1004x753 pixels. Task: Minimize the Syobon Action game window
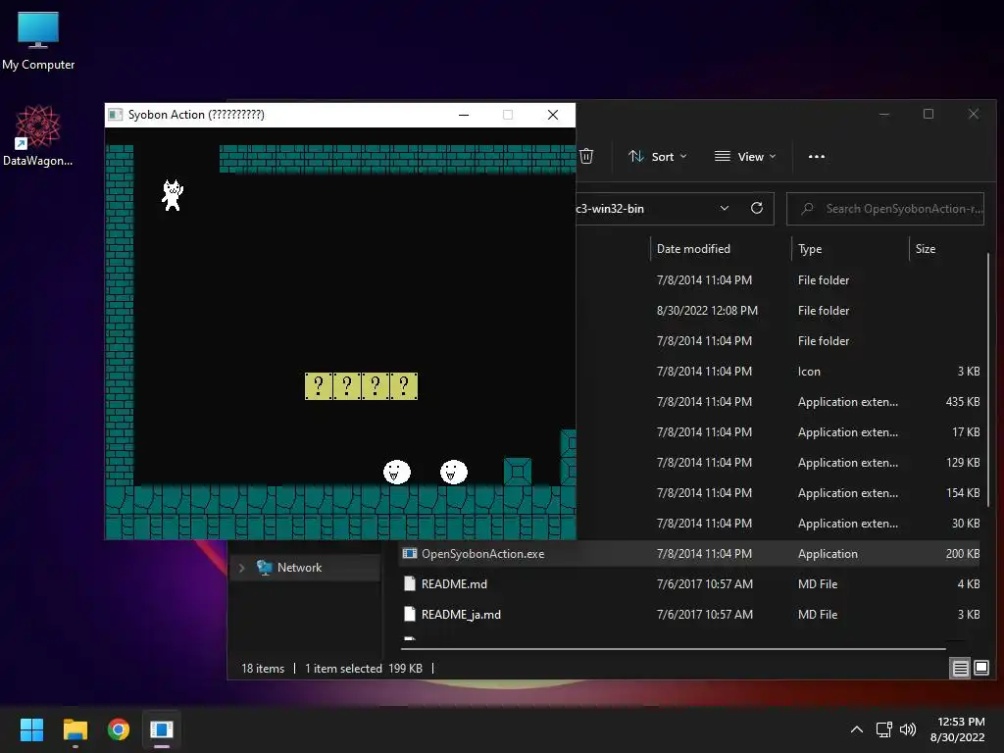coord(464,115)
